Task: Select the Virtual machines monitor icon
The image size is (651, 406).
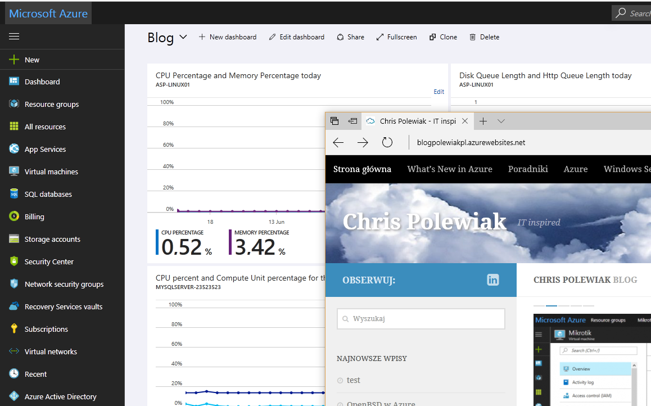Action: click(x=14, y=171)
